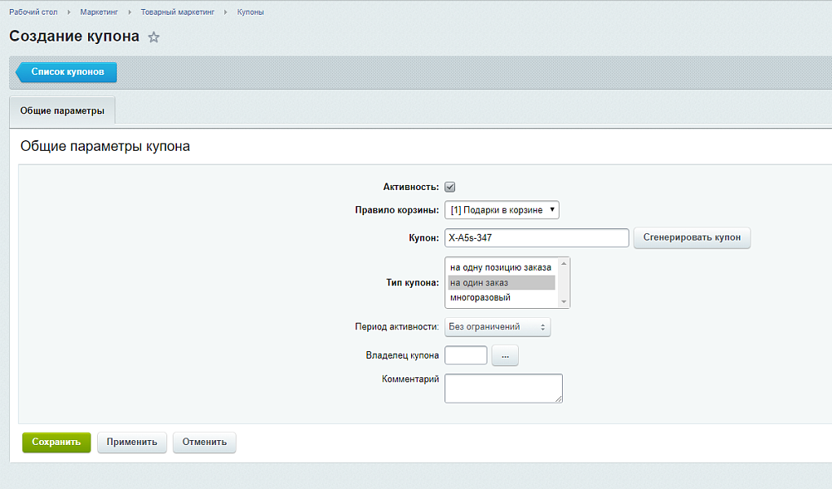The image size is (832, 489).
Task: Select 'на один заказ' coupon type
Action: 501,283
